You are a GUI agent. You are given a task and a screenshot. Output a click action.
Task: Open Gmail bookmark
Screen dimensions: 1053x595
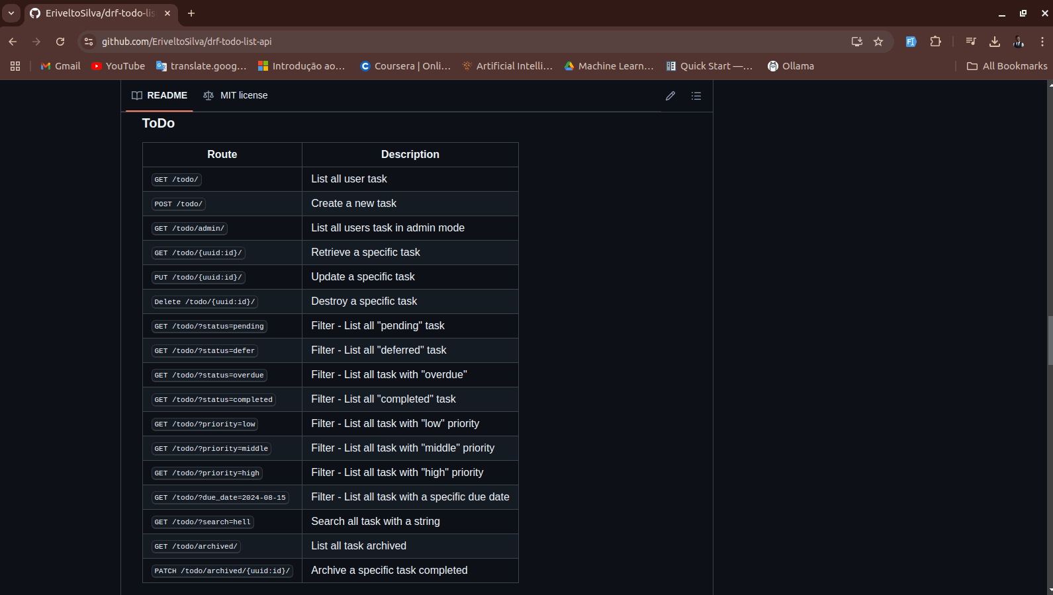point(60,66)
